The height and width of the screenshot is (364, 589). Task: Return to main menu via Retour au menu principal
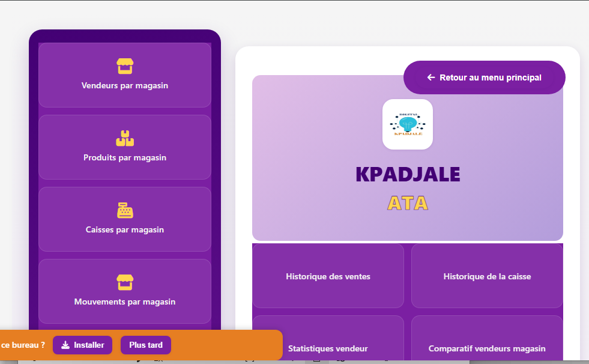click(x=484, y=77)
